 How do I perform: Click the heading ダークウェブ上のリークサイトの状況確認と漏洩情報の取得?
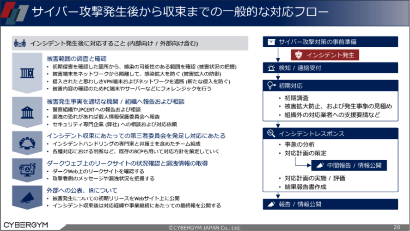127,163
